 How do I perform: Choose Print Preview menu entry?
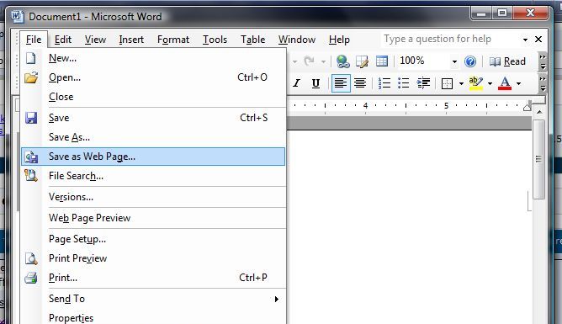pyautogui.click(x=153, y=258)
